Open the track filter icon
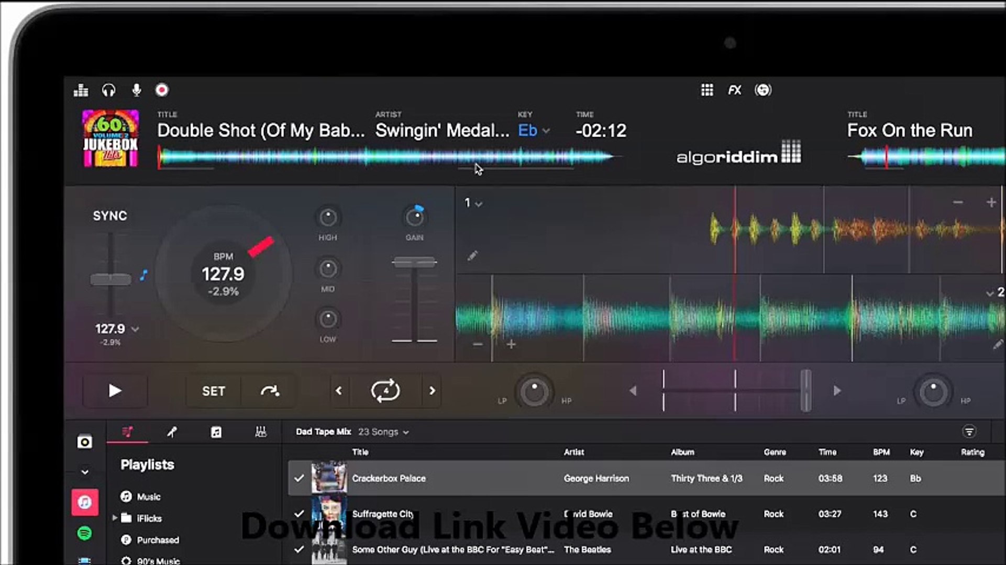The width and height of the screenshot is (1006, 565). pos(969,432)
